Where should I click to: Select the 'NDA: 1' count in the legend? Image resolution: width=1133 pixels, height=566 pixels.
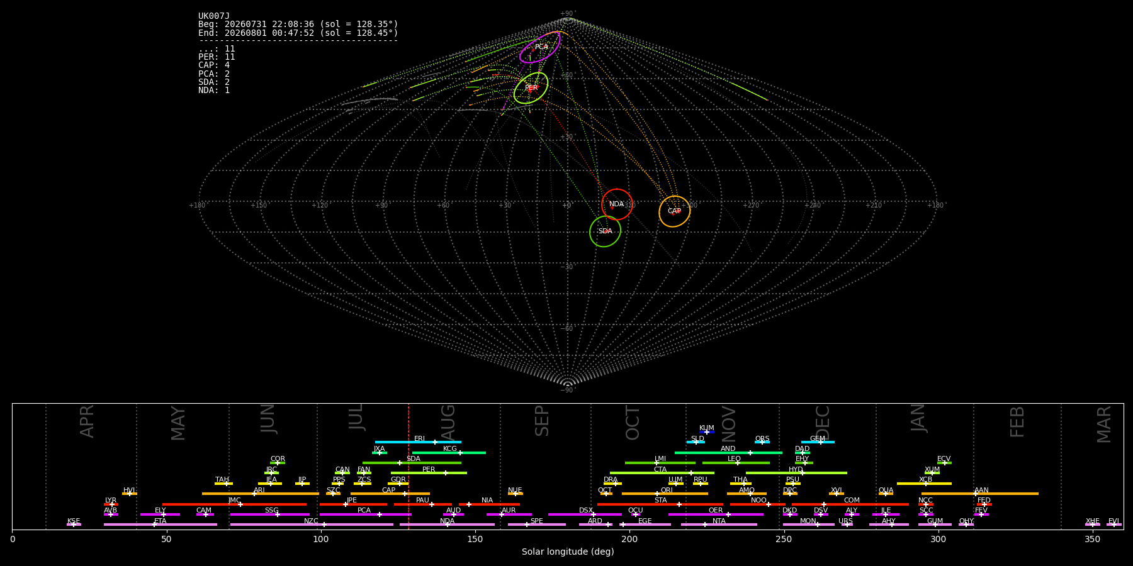(214, 91)
